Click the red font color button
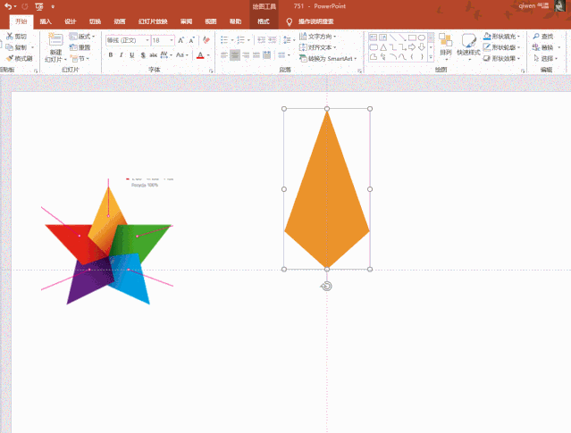 coord(201,55)
